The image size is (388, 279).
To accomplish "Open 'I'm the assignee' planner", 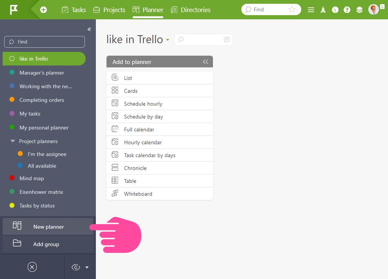I will [x=47, y=154].
